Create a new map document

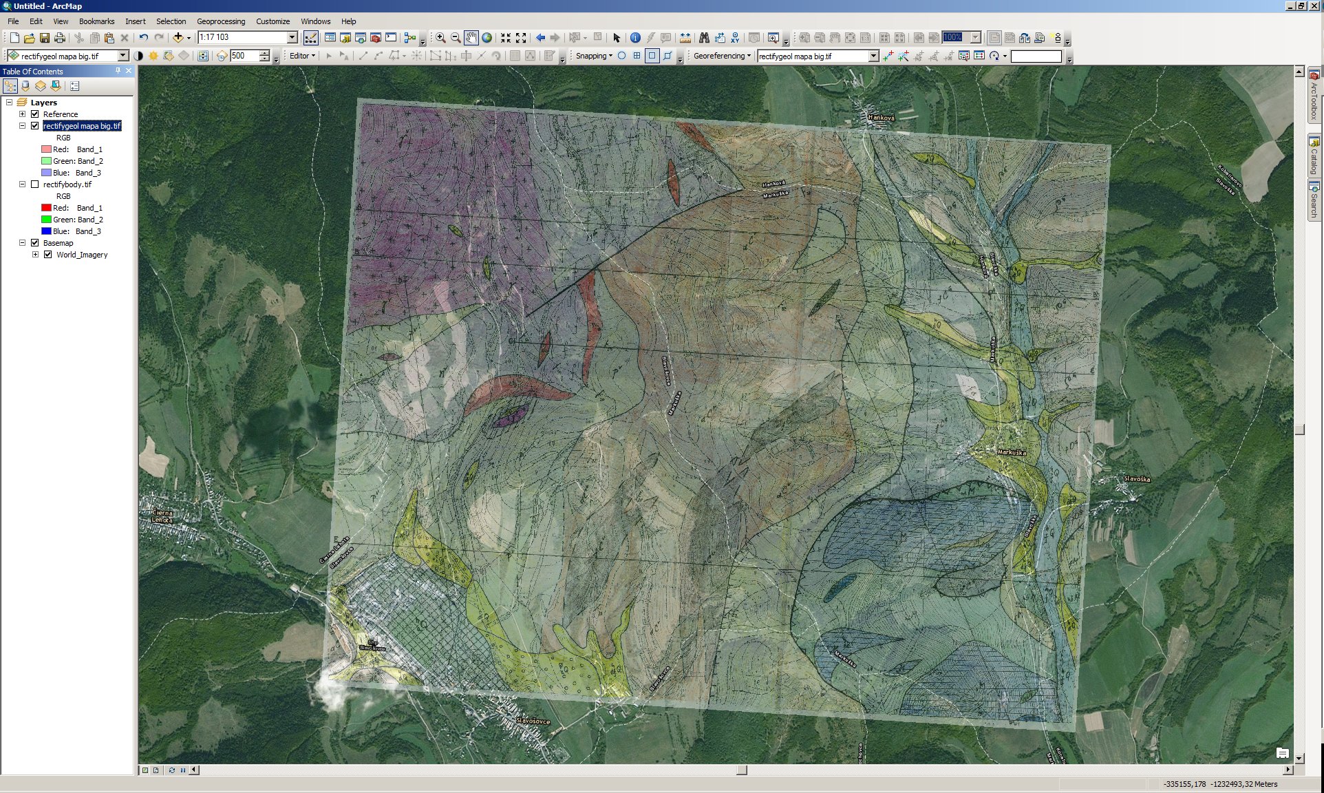coord(14,38)
